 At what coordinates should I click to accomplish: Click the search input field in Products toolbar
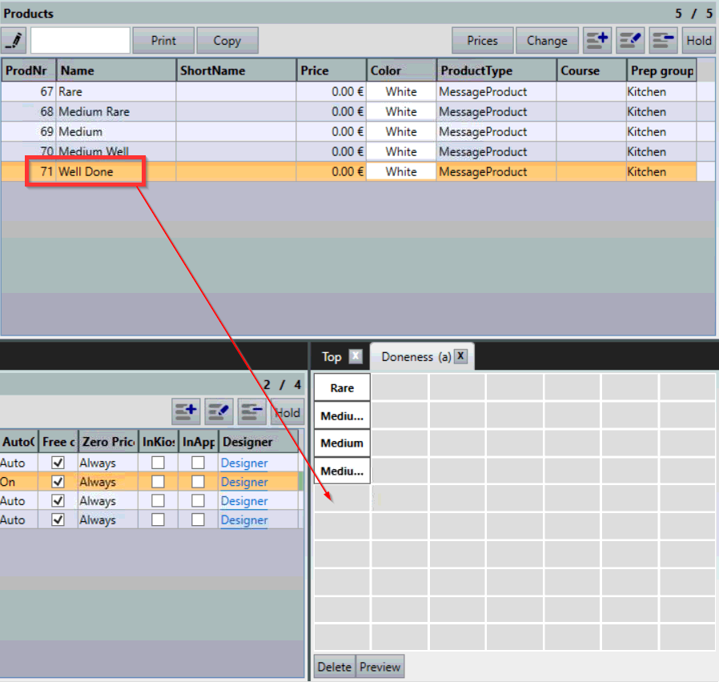click(x=80, y=41)
